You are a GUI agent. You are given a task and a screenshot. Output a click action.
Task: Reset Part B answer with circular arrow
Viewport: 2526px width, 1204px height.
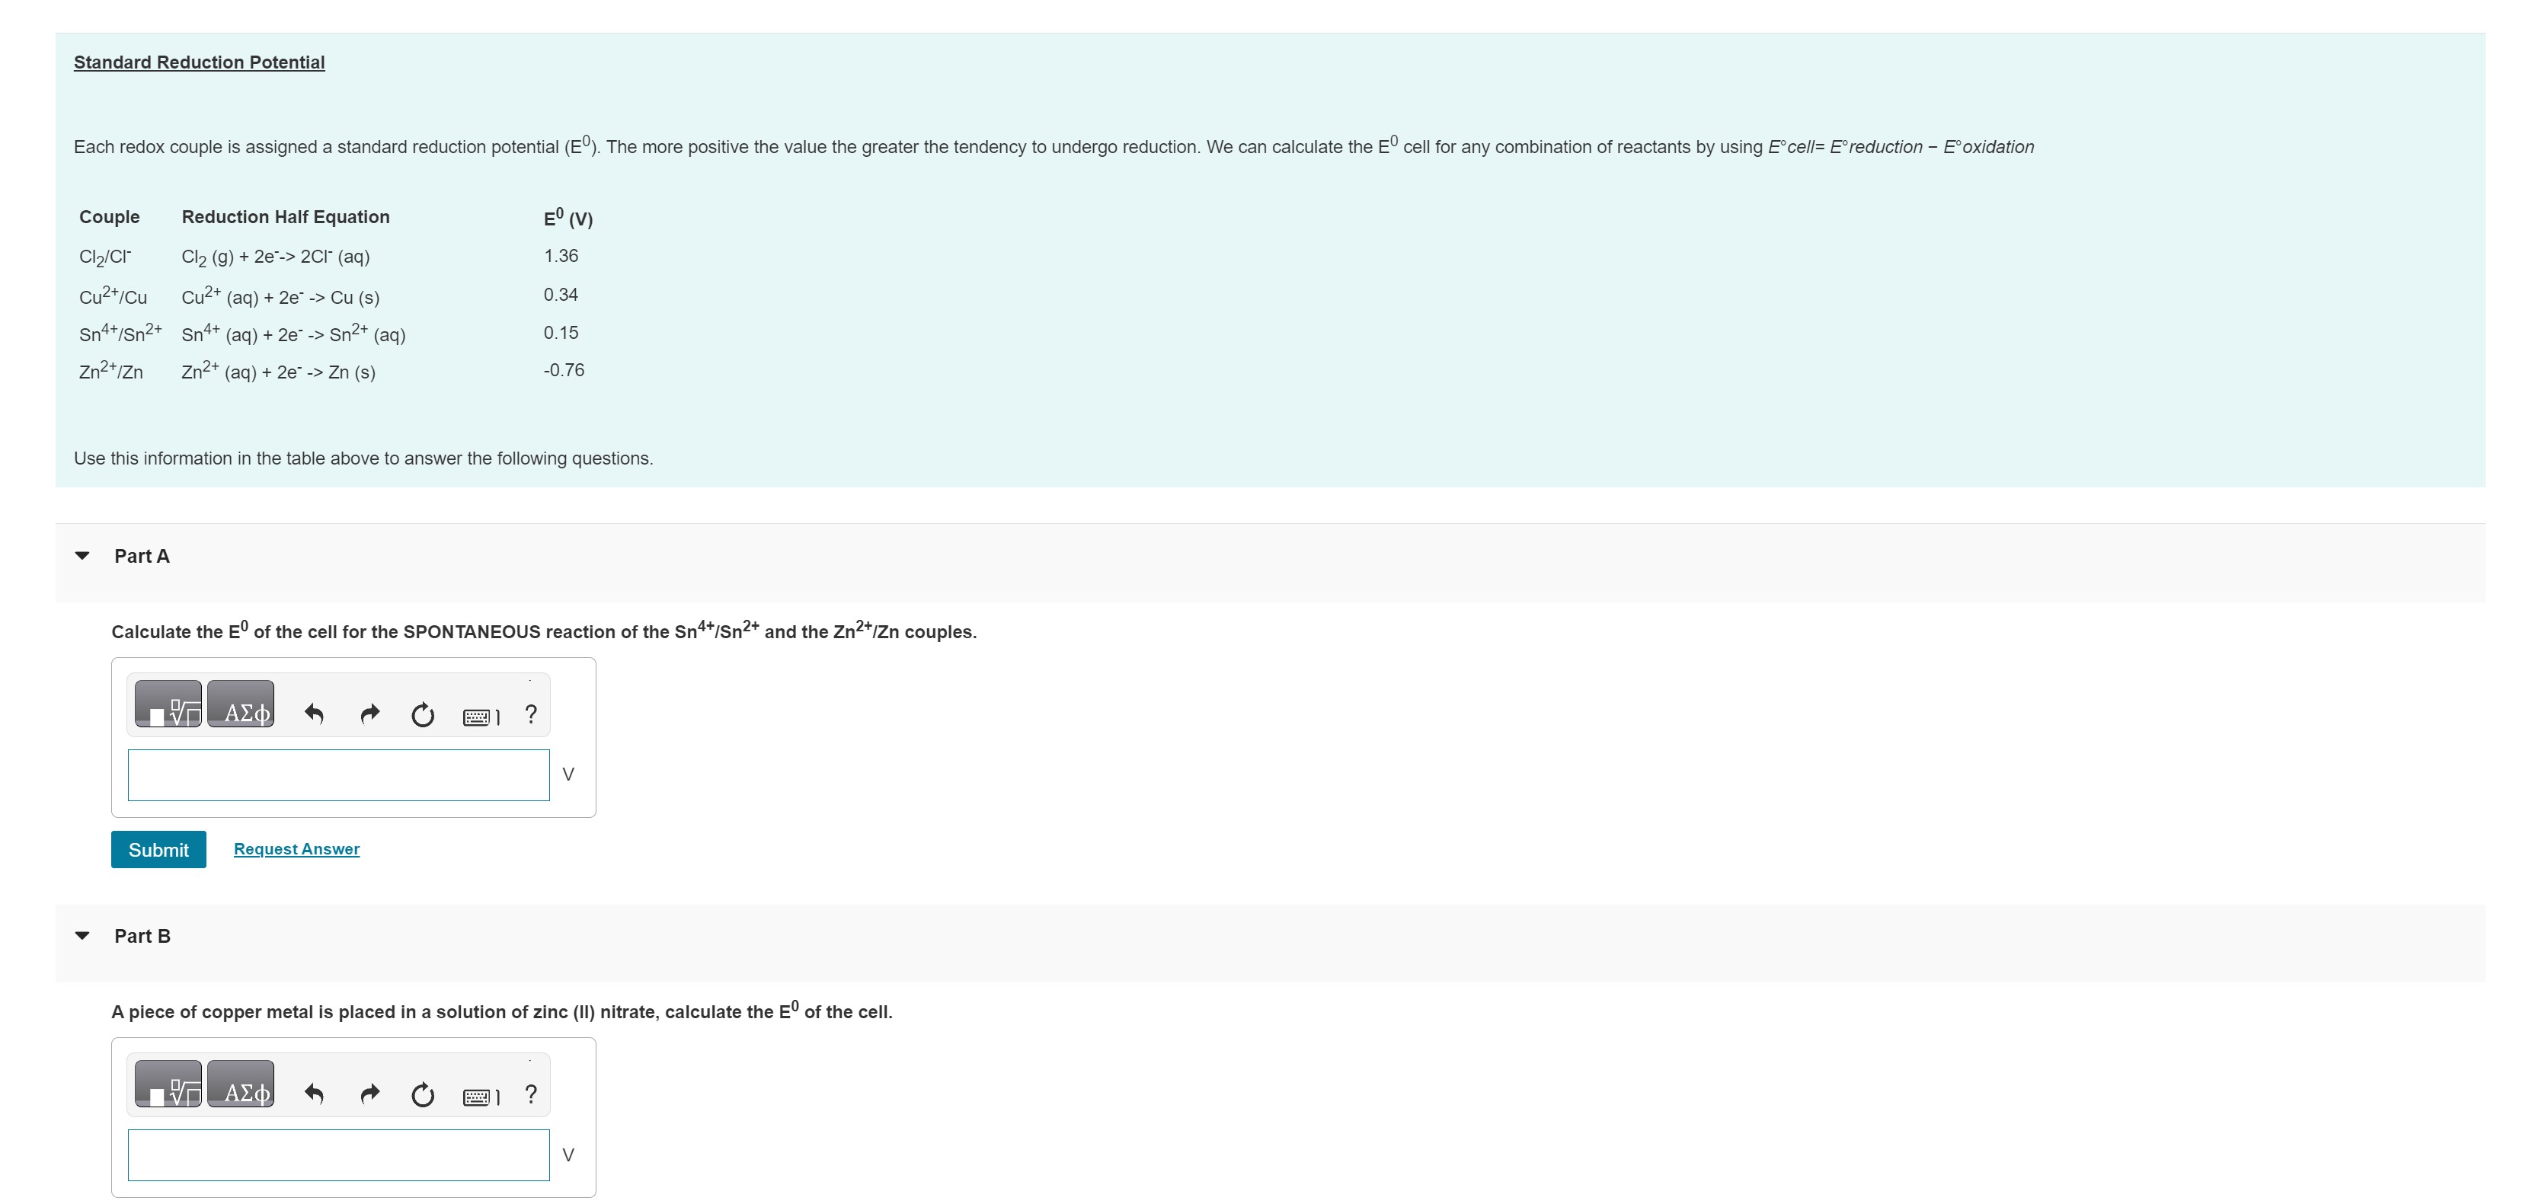click(423, 1094)
